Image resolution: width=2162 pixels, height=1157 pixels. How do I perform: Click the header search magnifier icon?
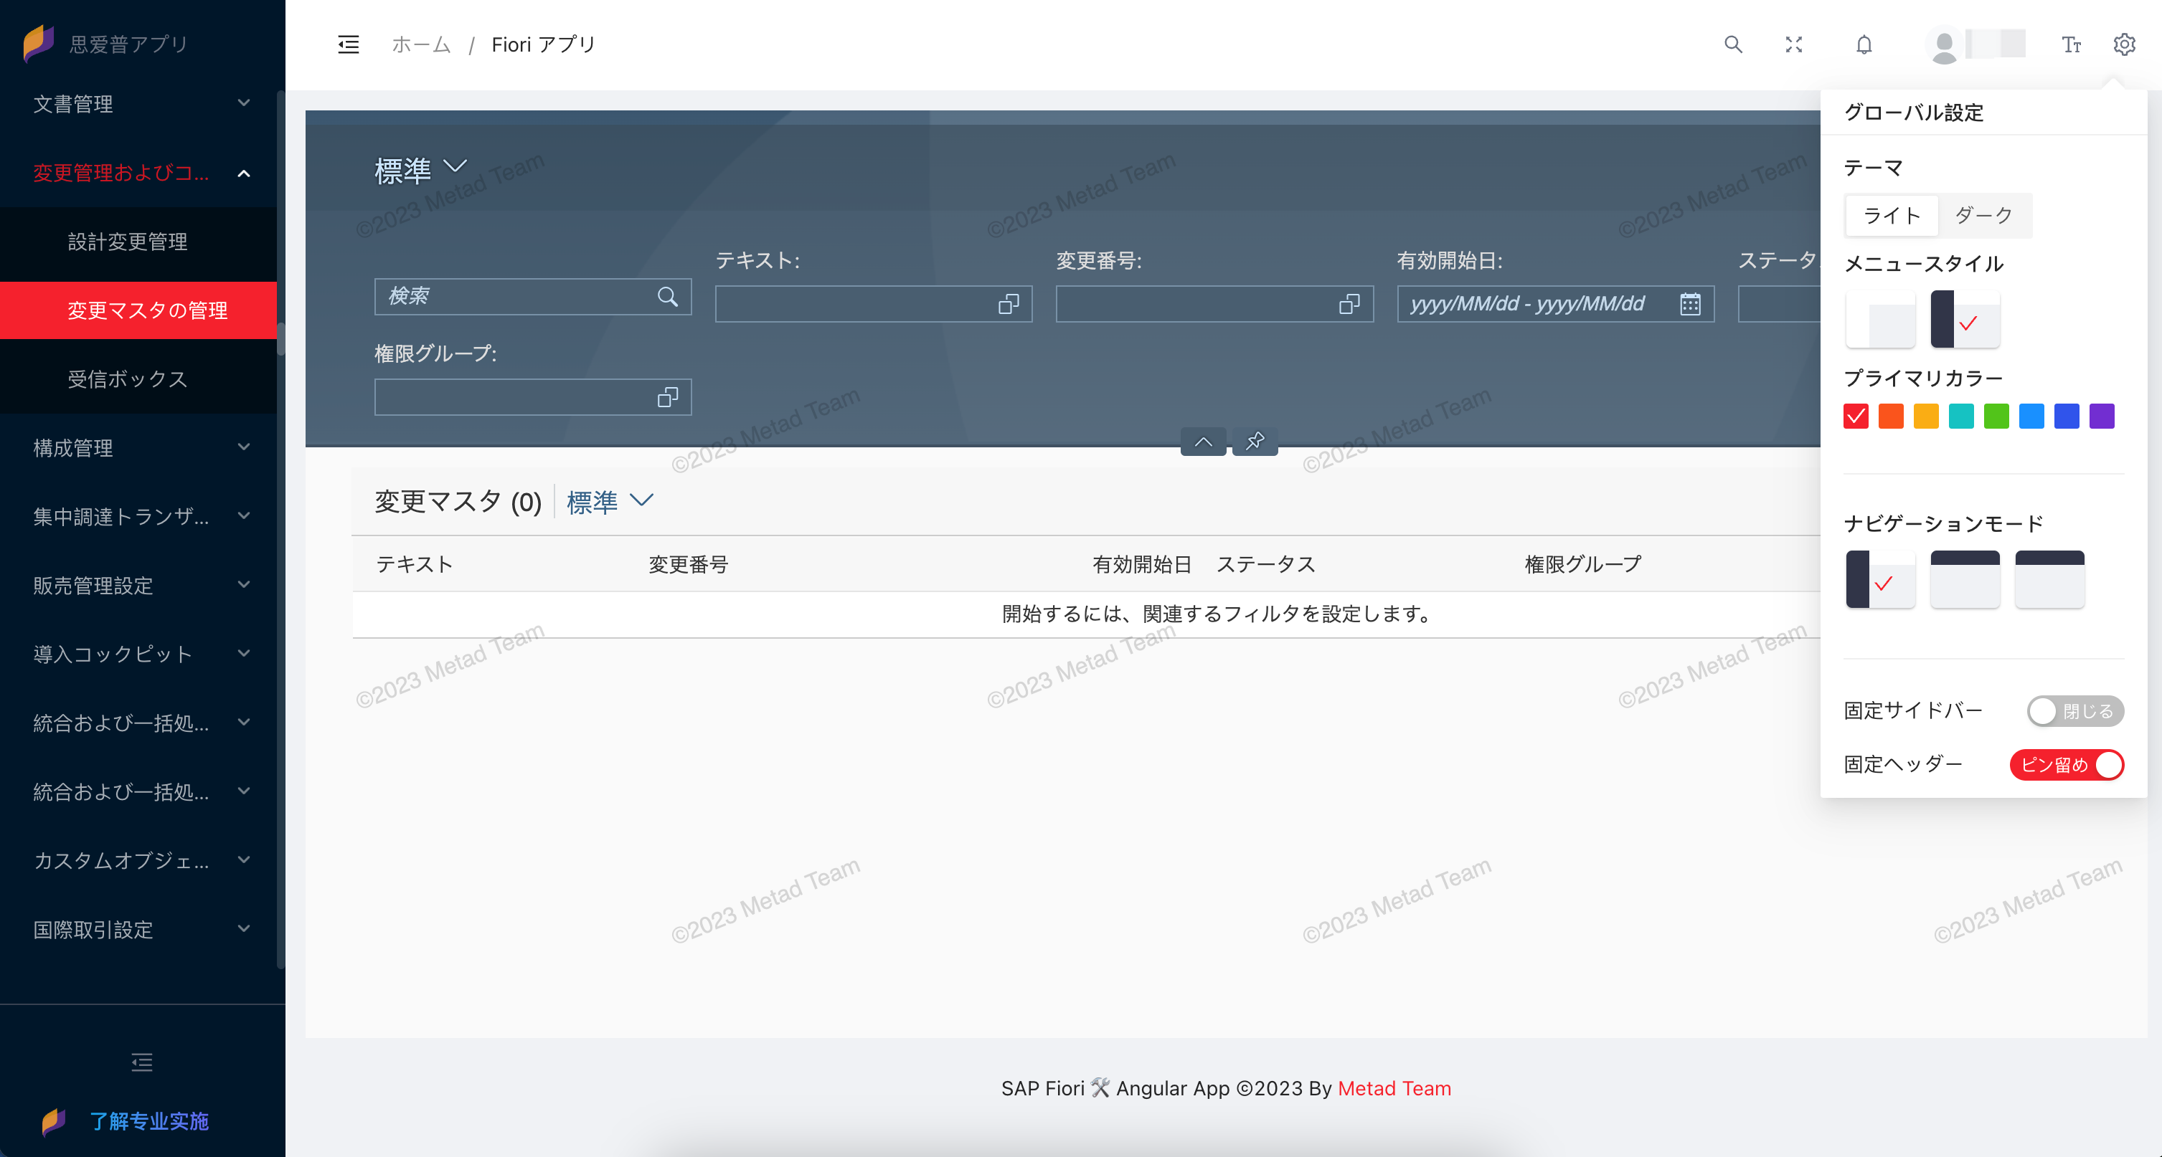(1733, 44)
